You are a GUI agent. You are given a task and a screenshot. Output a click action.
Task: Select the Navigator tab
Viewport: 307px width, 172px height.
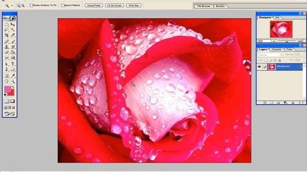[x=265, y=18]
